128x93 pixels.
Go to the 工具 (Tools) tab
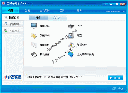click(62, 10)
